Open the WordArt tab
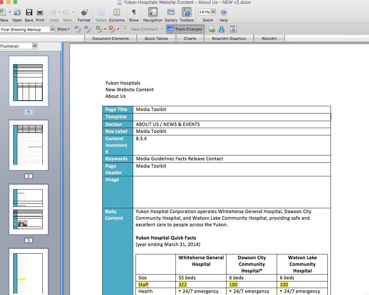 269,39
